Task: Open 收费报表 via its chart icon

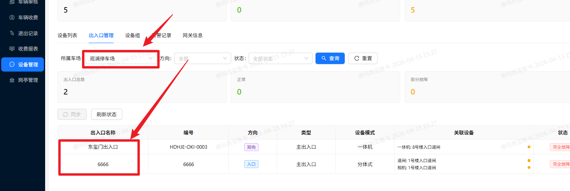Action: point(12,49)
